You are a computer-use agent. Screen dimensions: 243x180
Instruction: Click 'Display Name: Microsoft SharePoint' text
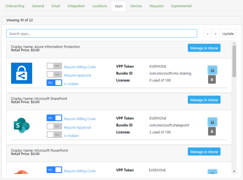39,98
